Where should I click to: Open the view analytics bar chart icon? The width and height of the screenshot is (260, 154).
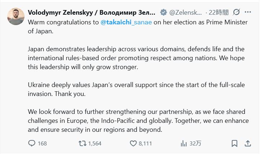coord(183,143)
